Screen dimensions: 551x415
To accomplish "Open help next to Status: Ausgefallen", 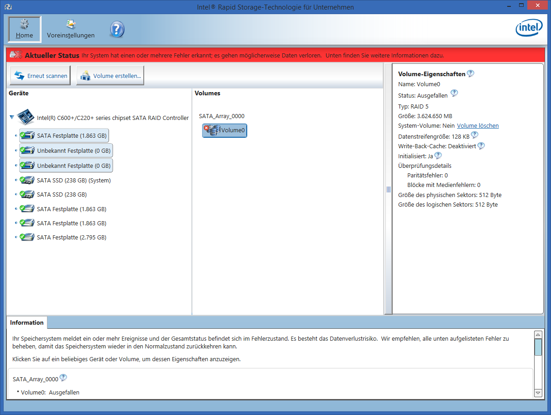I will pyautogui.click(x=454, y=93).
